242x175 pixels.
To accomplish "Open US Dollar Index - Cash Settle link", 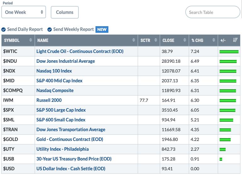I will [71, 168].
